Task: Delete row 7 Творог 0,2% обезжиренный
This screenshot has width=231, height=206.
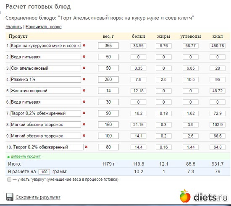Action: tap(84, 113)
